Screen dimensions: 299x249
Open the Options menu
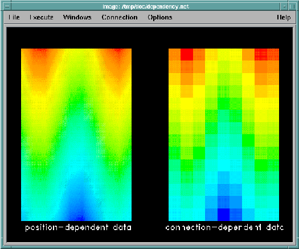tap(160, 17)
